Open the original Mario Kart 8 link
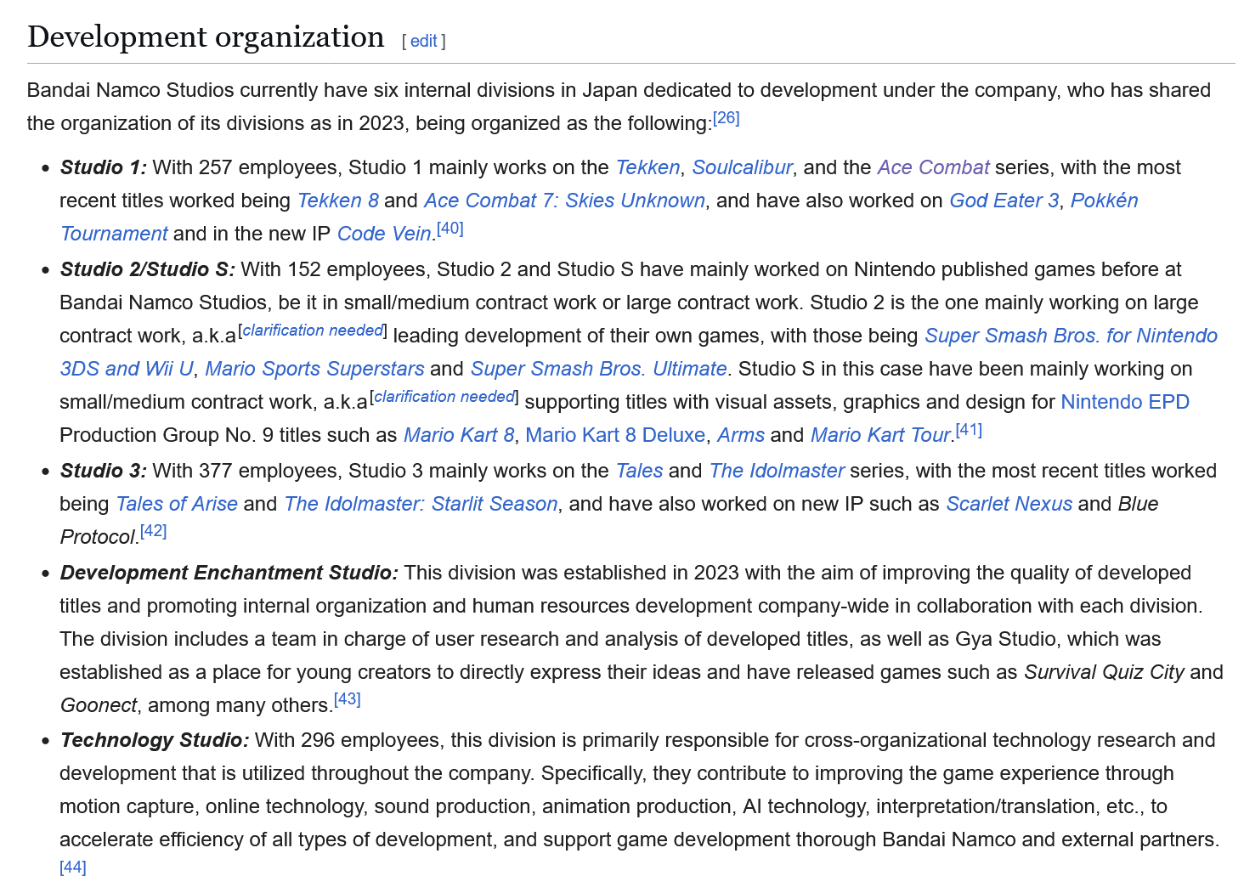This screenshot has width=1244, height=893. [x=459, y=435]
